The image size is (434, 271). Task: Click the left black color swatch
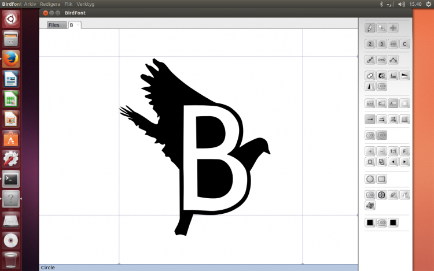click(370, 222)
